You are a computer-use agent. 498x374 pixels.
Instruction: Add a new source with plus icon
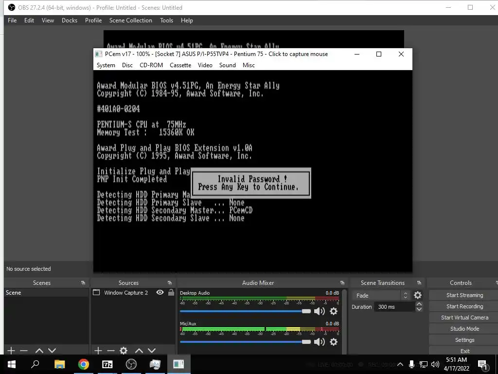point(98,351)
